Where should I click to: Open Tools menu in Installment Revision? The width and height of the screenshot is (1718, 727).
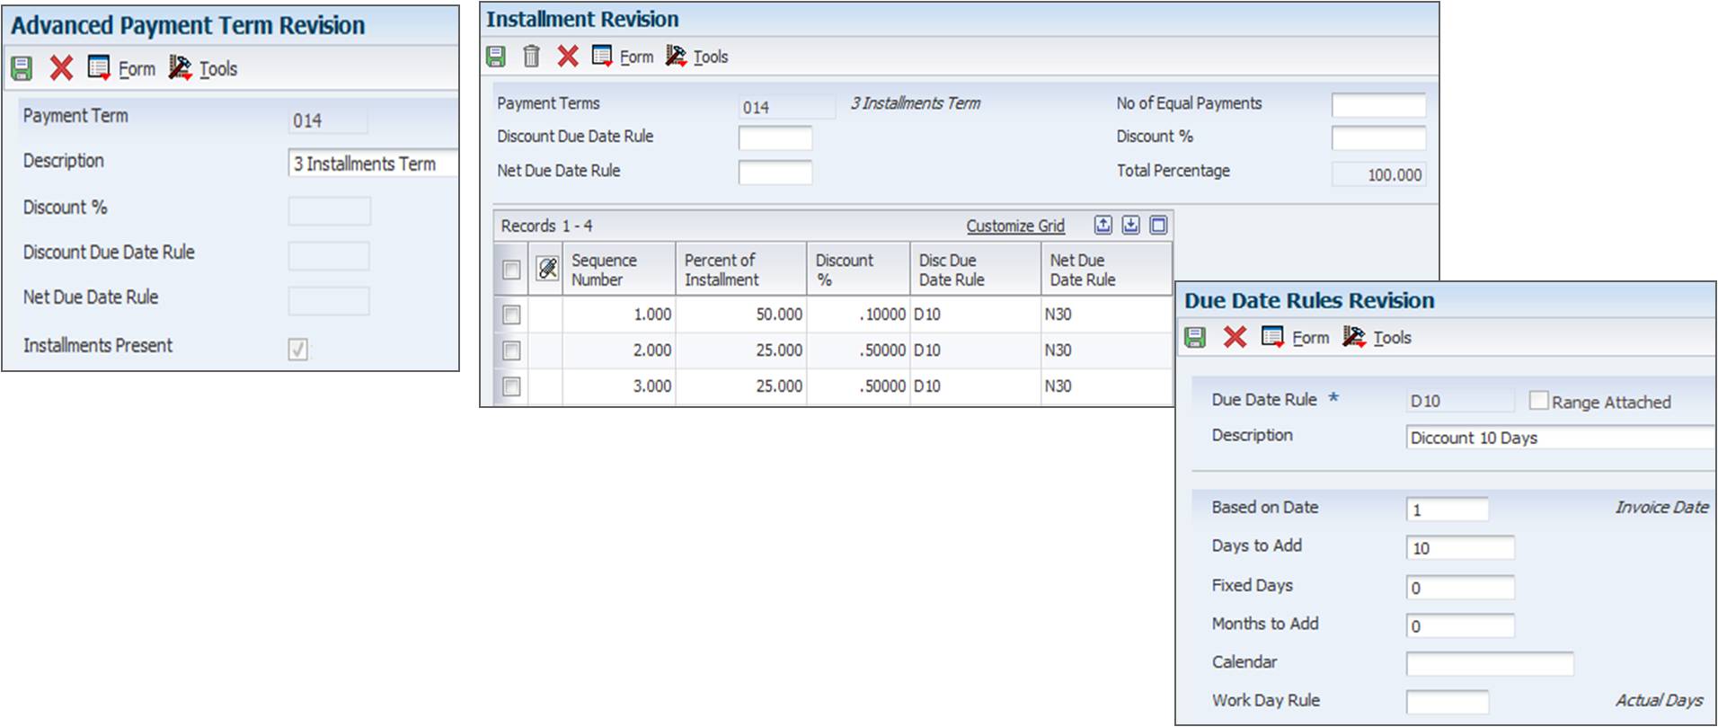(711, 58)
